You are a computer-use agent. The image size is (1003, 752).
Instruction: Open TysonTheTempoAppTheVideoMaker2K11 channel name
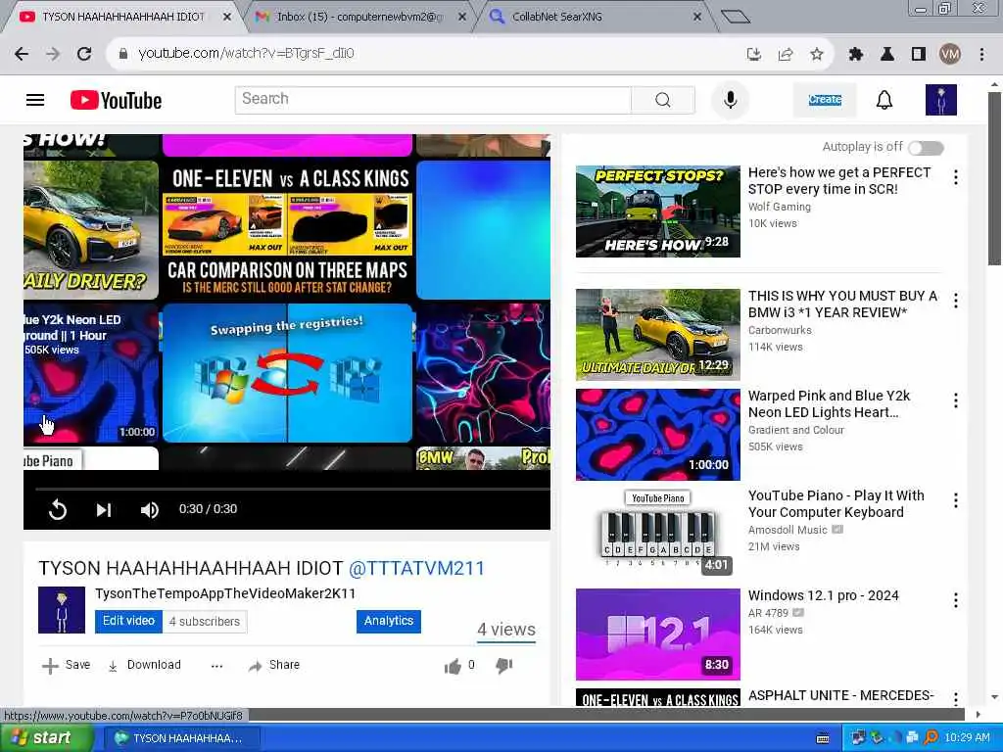coord(225,593)
